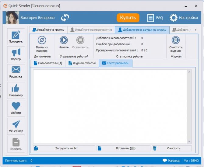Open the Журнал событий subtab

point(82,63)
